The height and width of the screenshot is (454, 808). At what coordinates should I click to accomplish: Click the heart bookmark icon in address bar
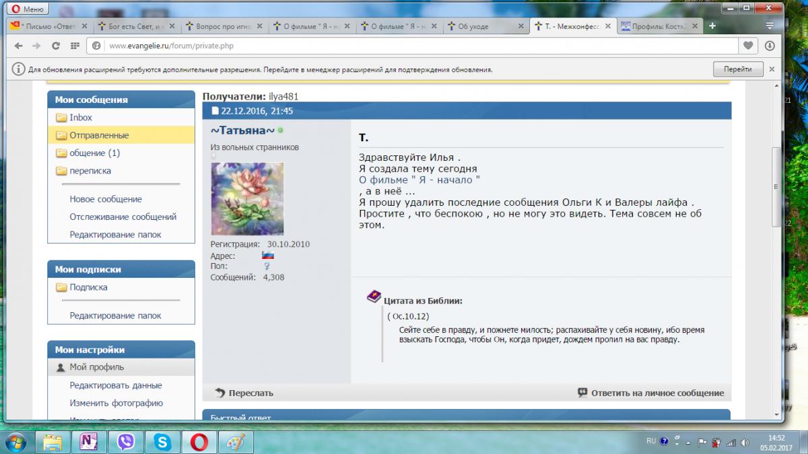[x=748, y=46]
